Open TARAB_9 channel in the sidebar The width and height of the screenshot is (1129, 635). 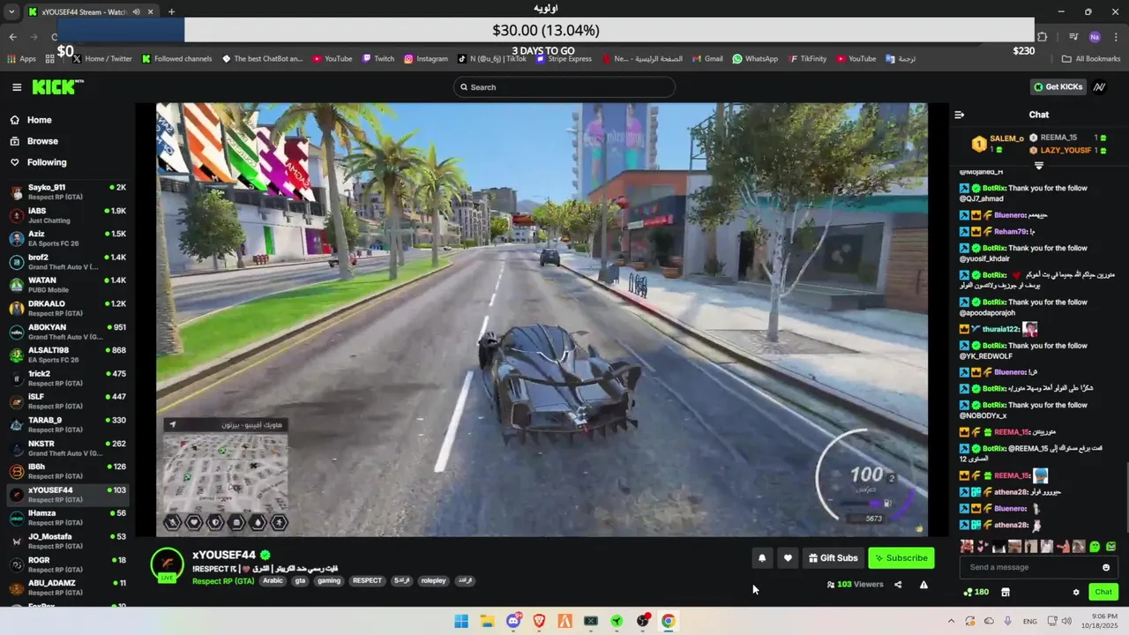click(x=68, y=424)
